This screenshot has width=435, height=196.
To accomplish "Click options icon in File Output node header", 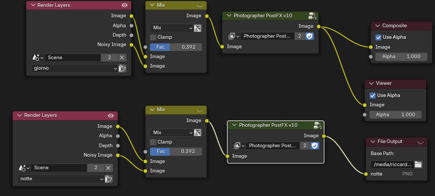I will (x=421, y=142).
